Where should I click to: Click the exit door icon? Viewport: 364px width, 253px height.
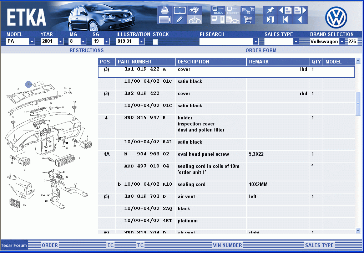coord(270,20)
